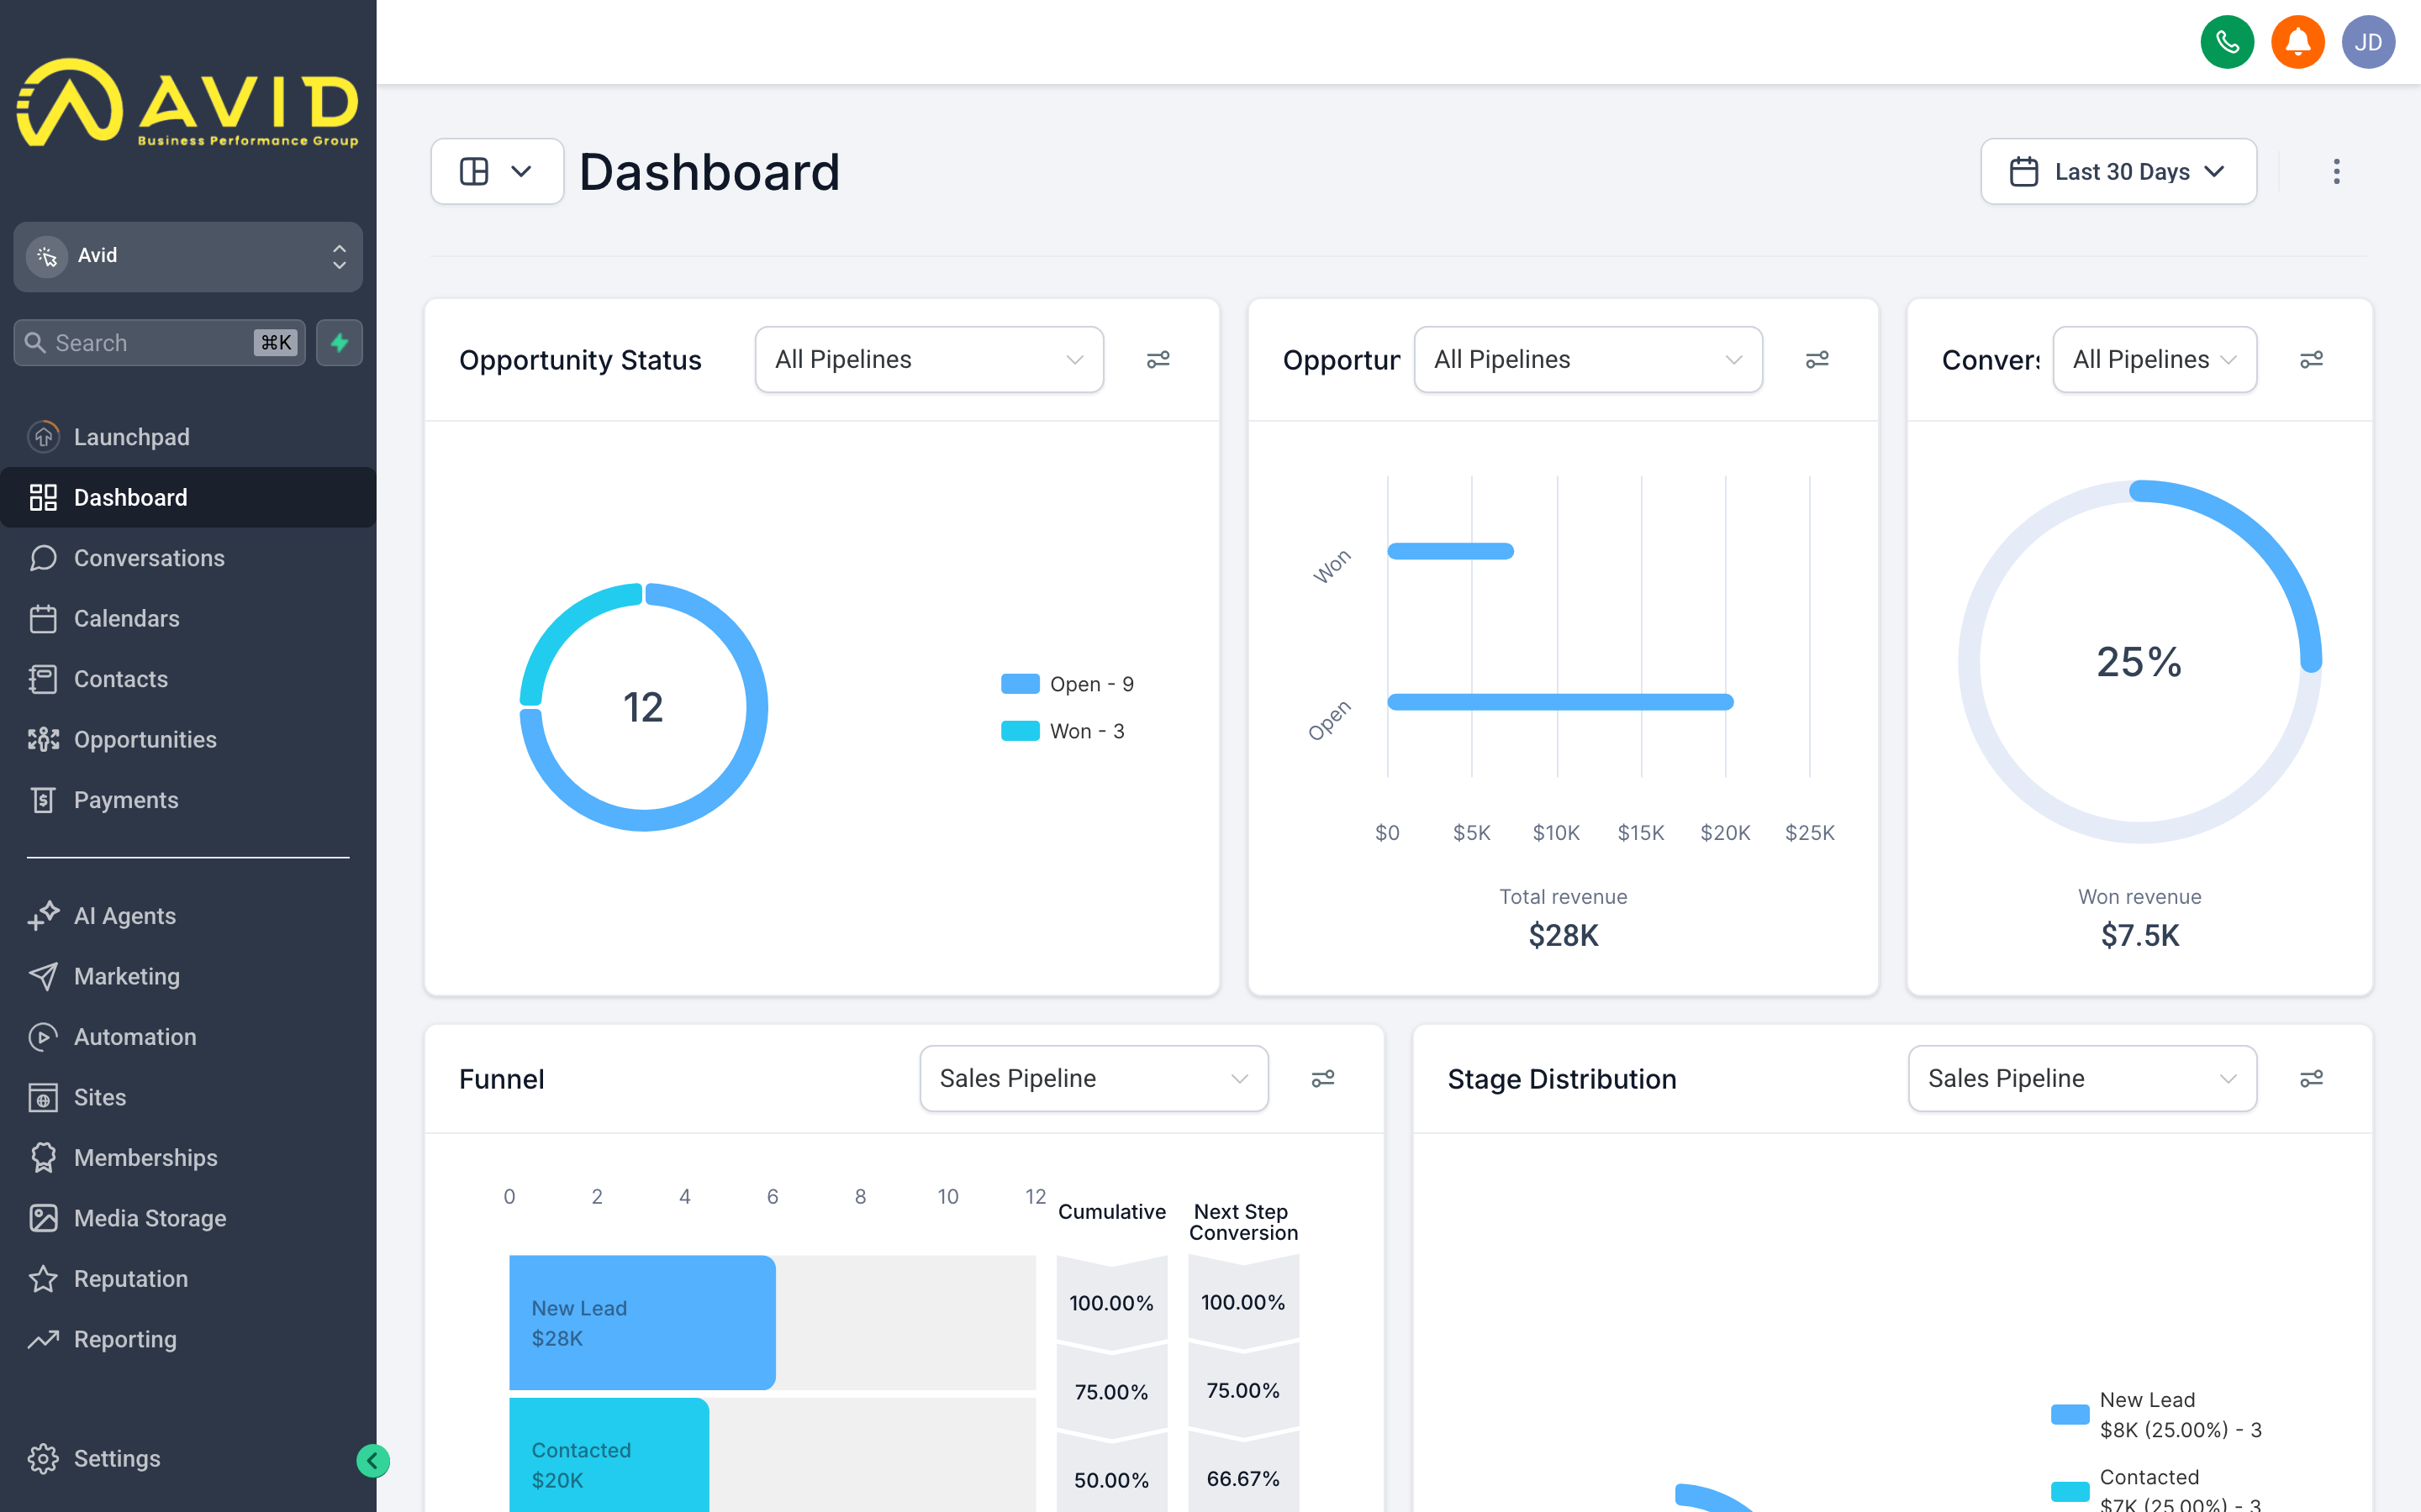Click the Conversations chat bubble icon
The image size is (2421, 1512).
pyautogui.click(x=43, y=558)
